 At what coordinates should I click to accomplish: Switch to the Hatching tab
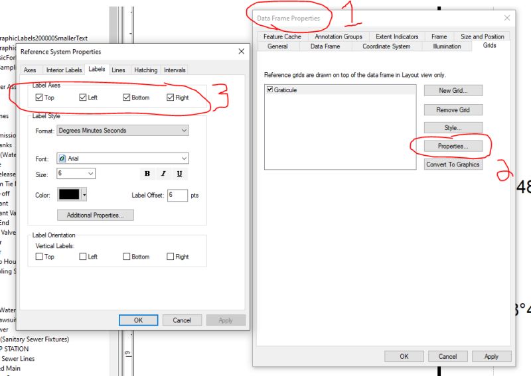[x=145, y=70]
